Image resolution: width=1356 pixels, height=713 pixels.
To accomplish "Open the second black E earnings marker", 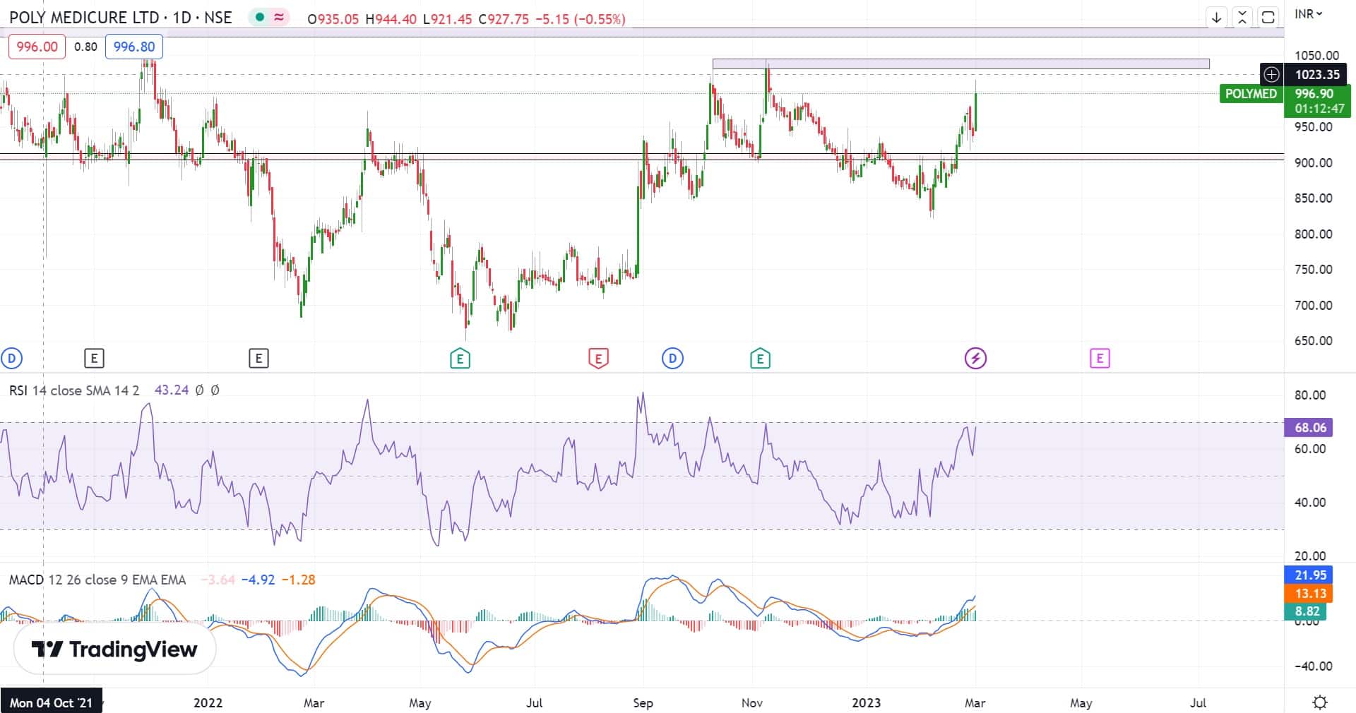I will tap(258, 359).
